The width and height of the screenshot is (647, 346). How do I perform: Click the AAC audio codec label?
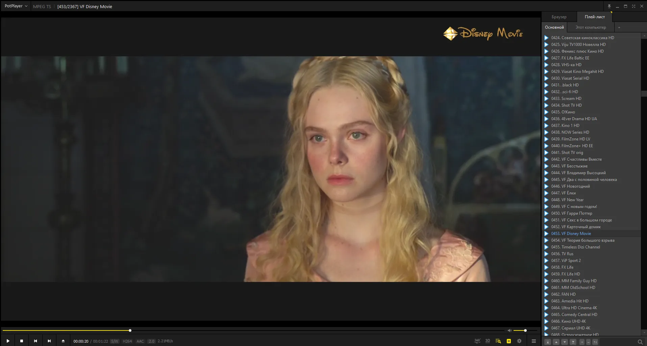[140, 341]
